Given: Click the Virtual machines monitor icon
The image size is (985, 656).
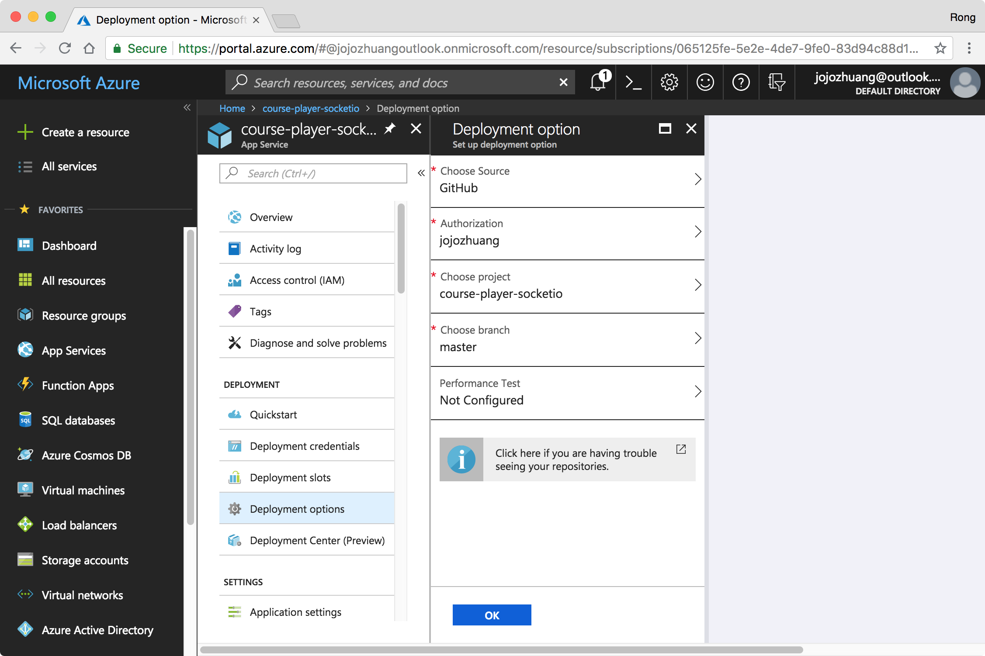Looking at the screenshot, I should (x=25, y=490).
